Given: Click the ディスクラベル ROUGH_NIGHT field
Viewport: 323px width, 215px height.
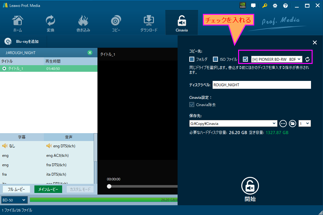Looking at the screenshot, I should (x=261, y=85).
